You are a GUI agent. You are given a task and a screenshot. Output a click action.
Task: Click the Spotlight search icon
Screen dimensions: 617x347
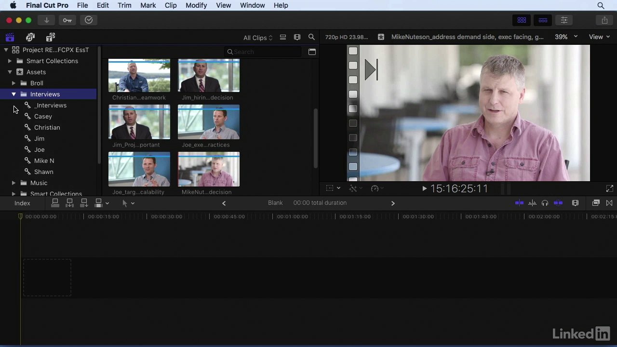[x=601, y=5]
